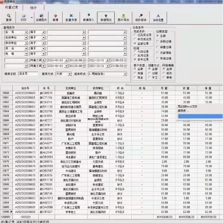
Task: Open the 报表样式 report style dropdown
Action: pos(108,74)
